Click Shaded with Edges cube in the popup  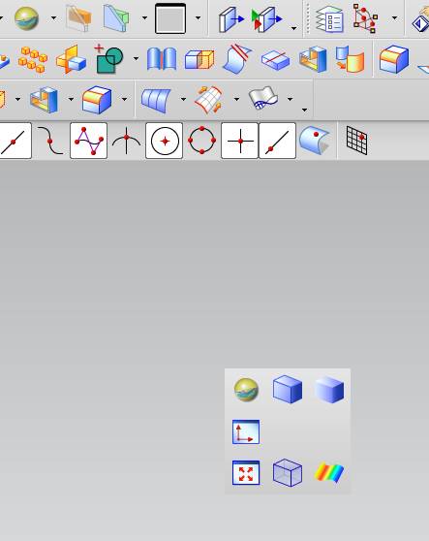coord(288,390)
